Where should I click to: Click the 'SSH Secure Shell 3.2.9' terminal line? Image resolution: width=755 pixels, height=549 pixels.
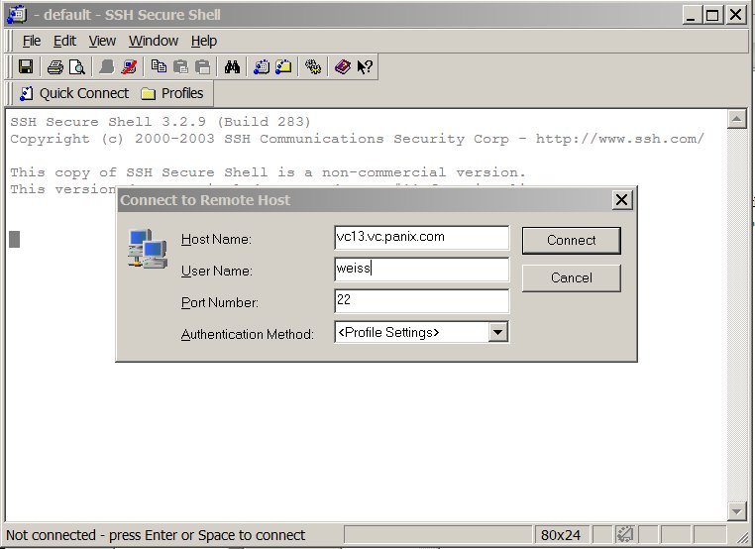161,122
